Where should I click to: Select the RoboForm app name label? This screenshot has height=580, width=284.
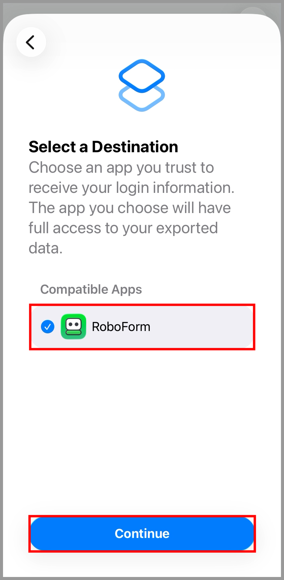tap(121, 327)
